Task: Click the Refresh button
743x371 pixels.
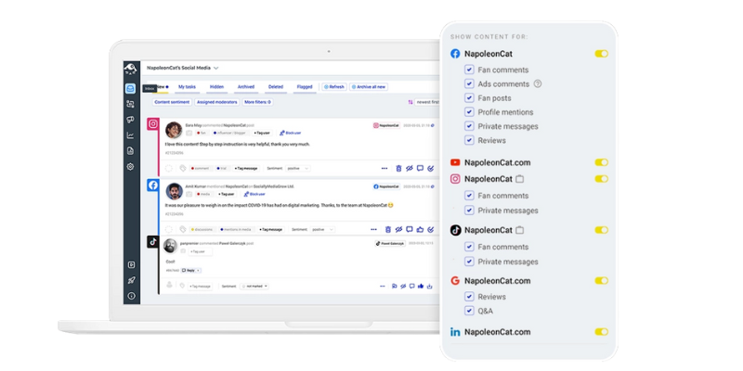Action: pyautogui.click(x=334, y=86)
